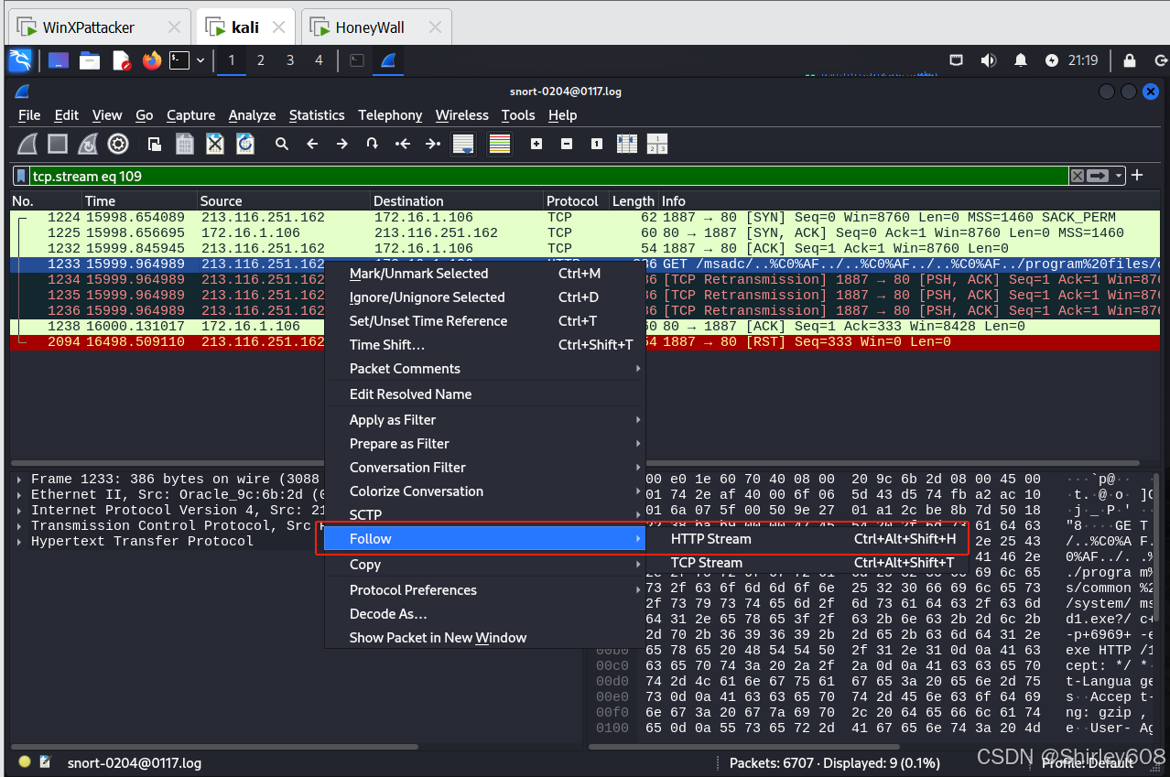Go to a specified packet icon
This screenshot has width=1170, height=777.
[x=372, y=144]
